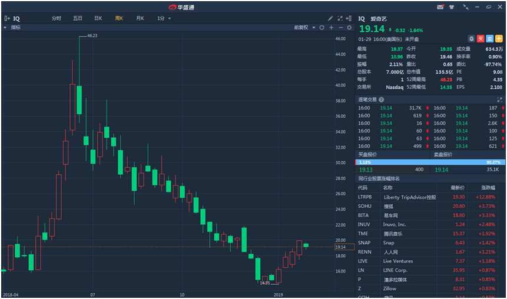Click the pencil drawing tool icon

330,18
